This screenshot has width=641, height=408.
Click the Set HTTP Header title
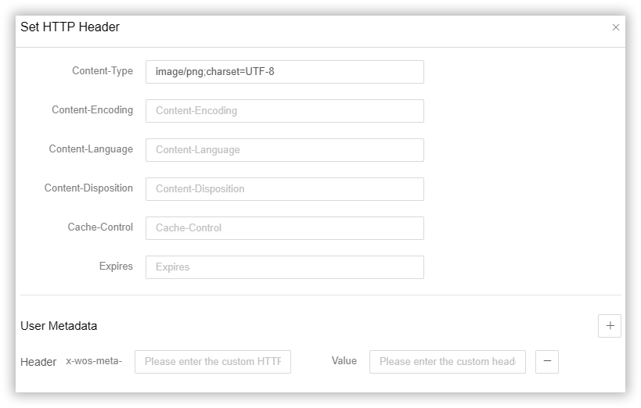[x=70, y=27]
